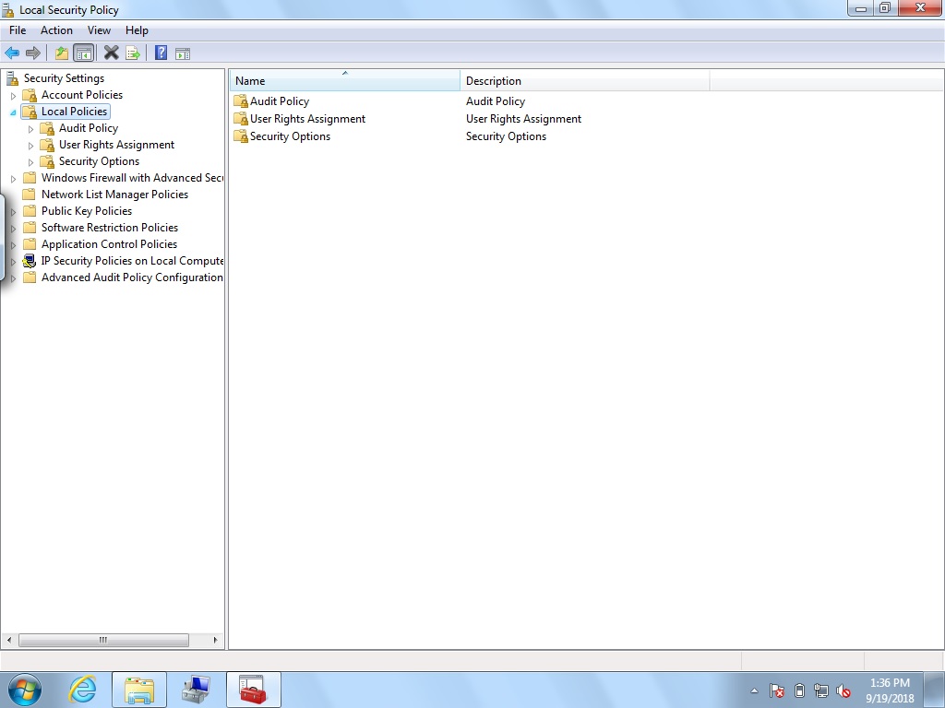Open the Action menu
Viewport: 945px width, 708px height.
(56, 30)
